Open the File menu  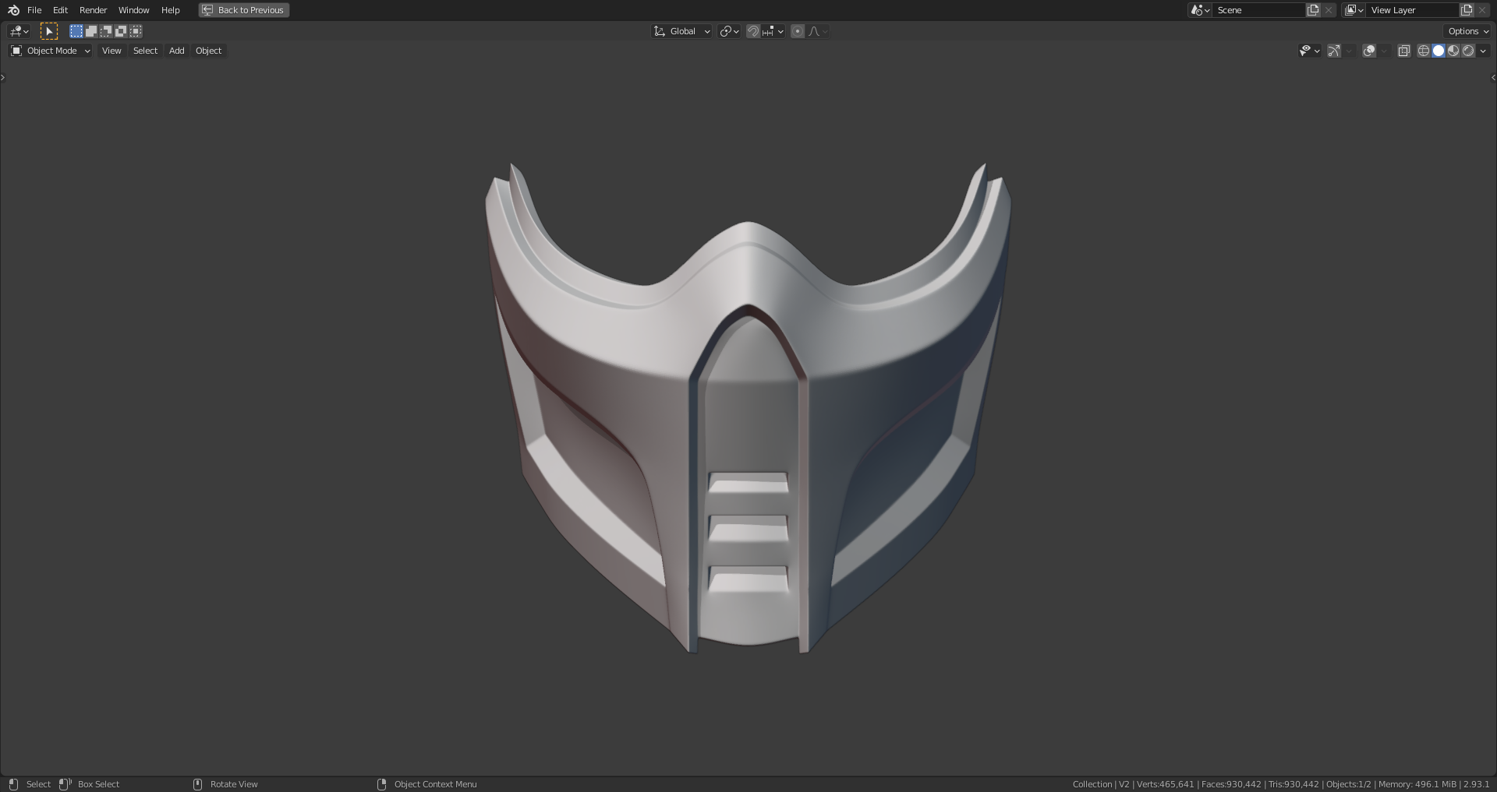34,10
